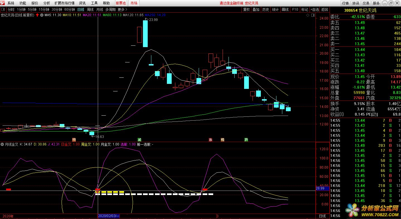This screenshot has height=219, width=401.
Task: Select the 日线 period tab
Action: (x=81, y=9)
